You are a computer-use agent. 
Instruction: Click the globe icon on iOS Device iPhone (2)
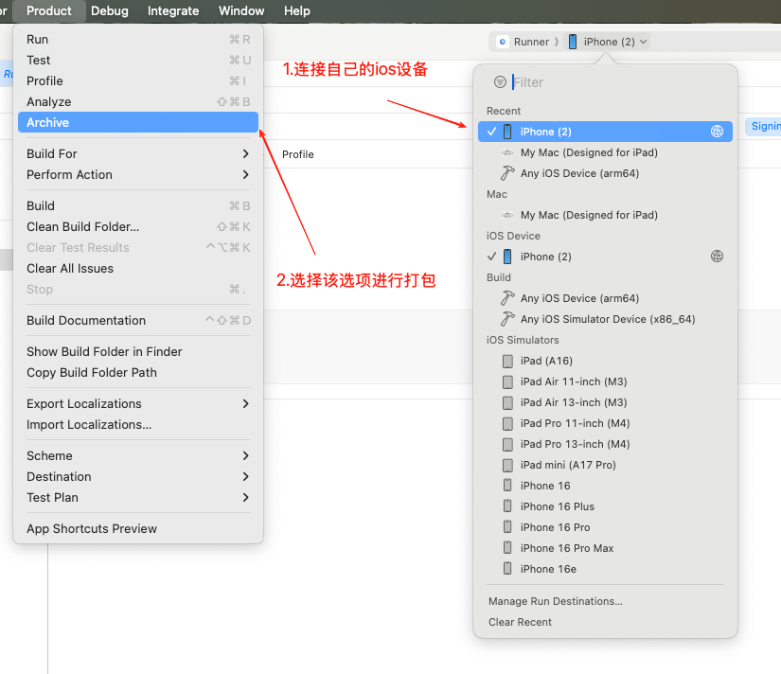[x=717, y=257]
